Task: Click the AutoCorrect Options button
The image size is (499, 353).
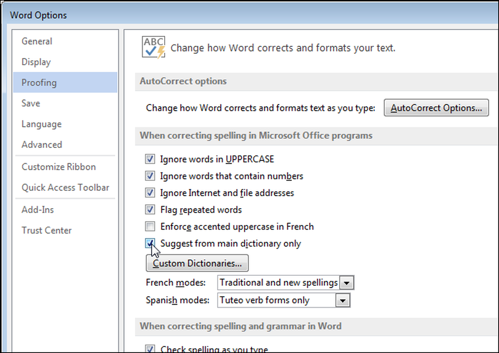Action: [x=436, y=108]
